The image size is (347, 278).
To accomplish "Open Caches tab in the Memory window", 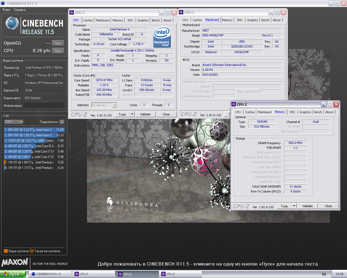I will point(250,112).
